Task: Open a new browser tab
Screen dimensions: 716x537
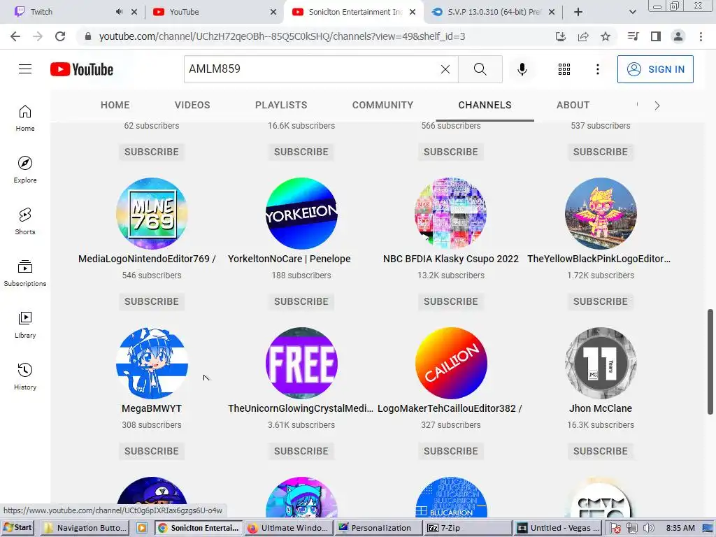Action: tap(578, 12)
